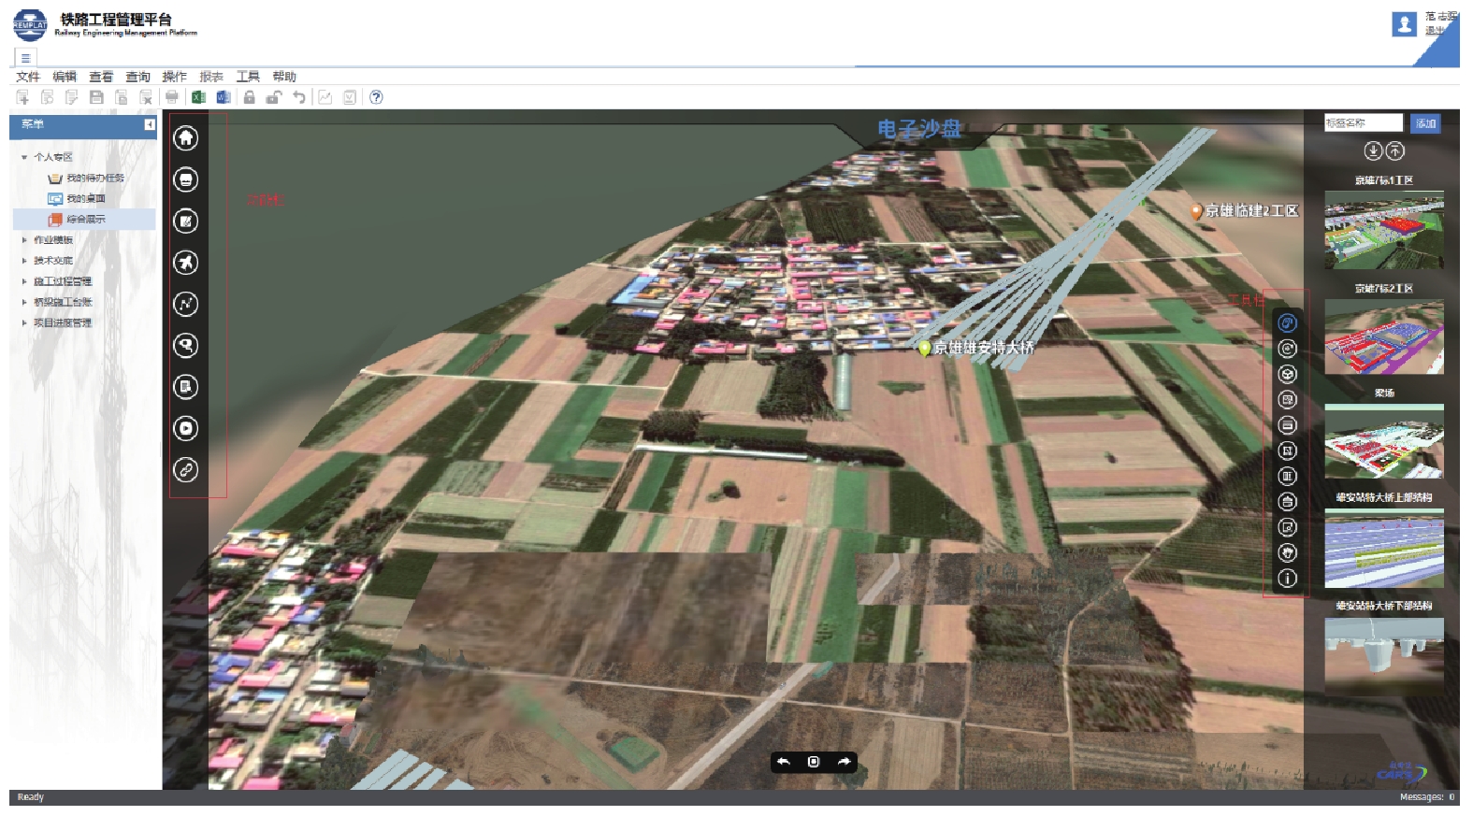Click the Word export icon in toolbar

[x=224, y=97]
